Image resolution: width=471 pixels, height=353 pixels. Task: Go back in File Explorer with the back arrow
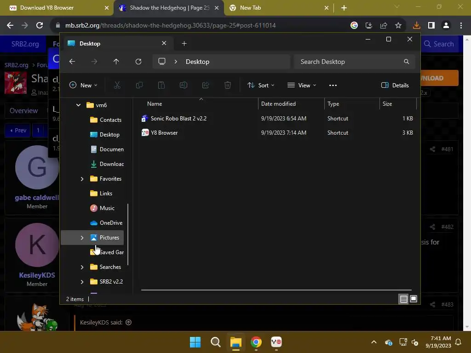(x=72, y=62)
